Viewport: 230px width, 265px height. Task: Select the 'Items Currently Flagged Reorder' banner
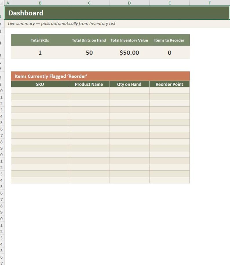pyautogui.click(x=100, y=76)
